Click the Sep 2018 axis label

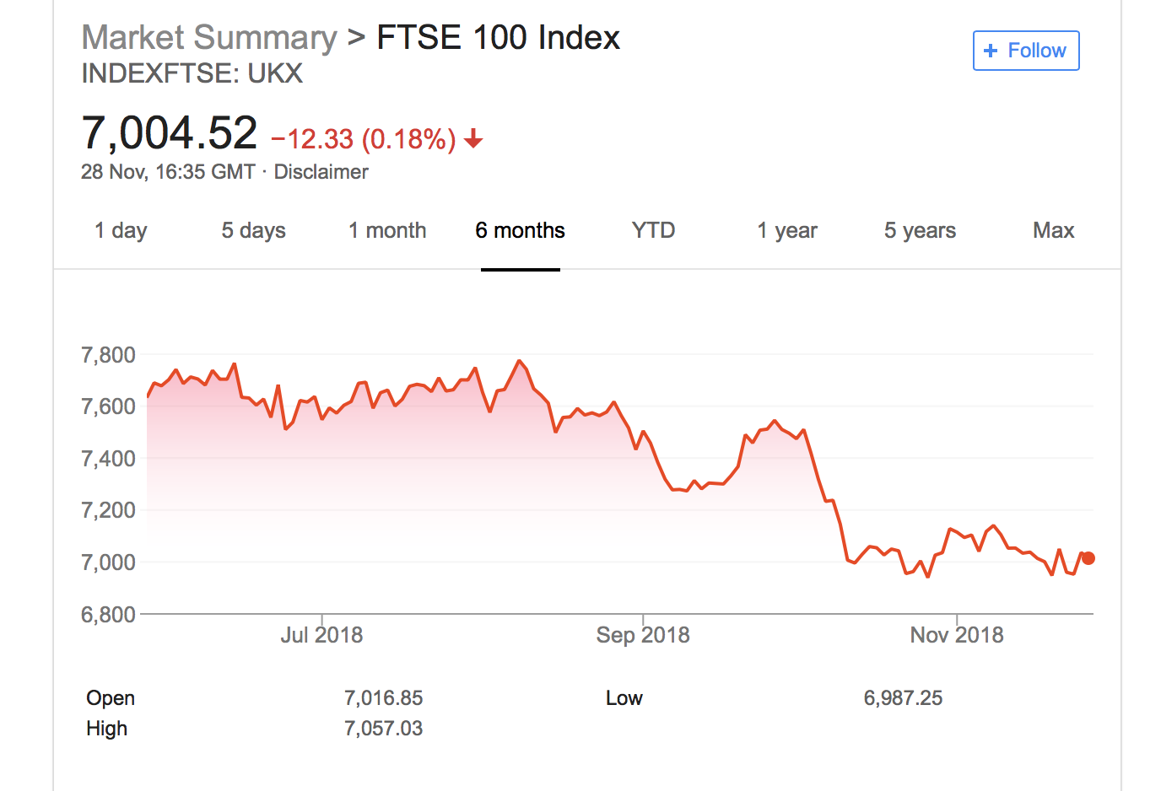[x=643, y=635]
